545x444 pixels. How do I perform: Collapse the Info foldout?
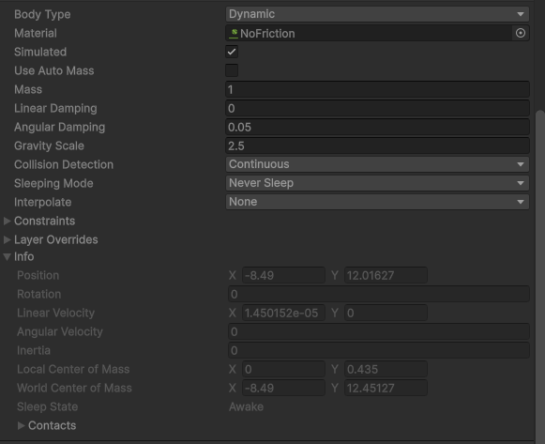[7, 256]
